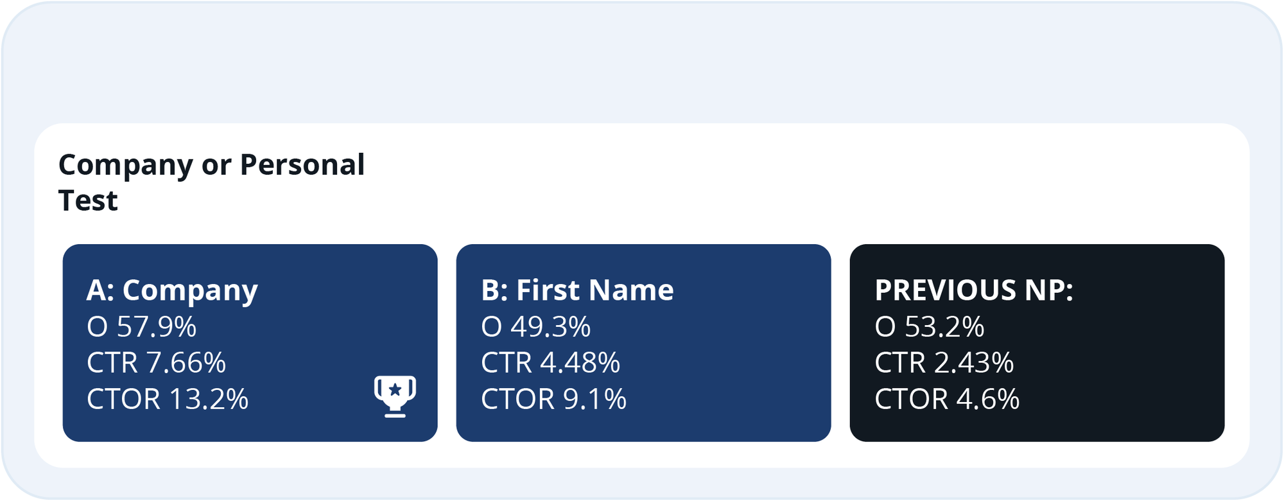Screen dimensions: 1284x501
Task: Click the CTOR 13.2% value
Action: tap(168, 399)
